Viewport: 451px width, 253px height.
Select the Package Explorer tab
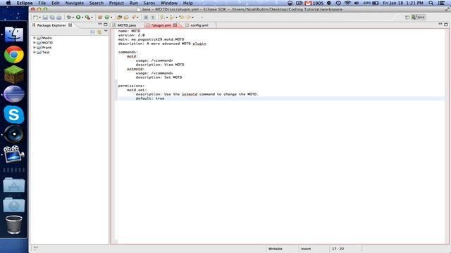51,25
